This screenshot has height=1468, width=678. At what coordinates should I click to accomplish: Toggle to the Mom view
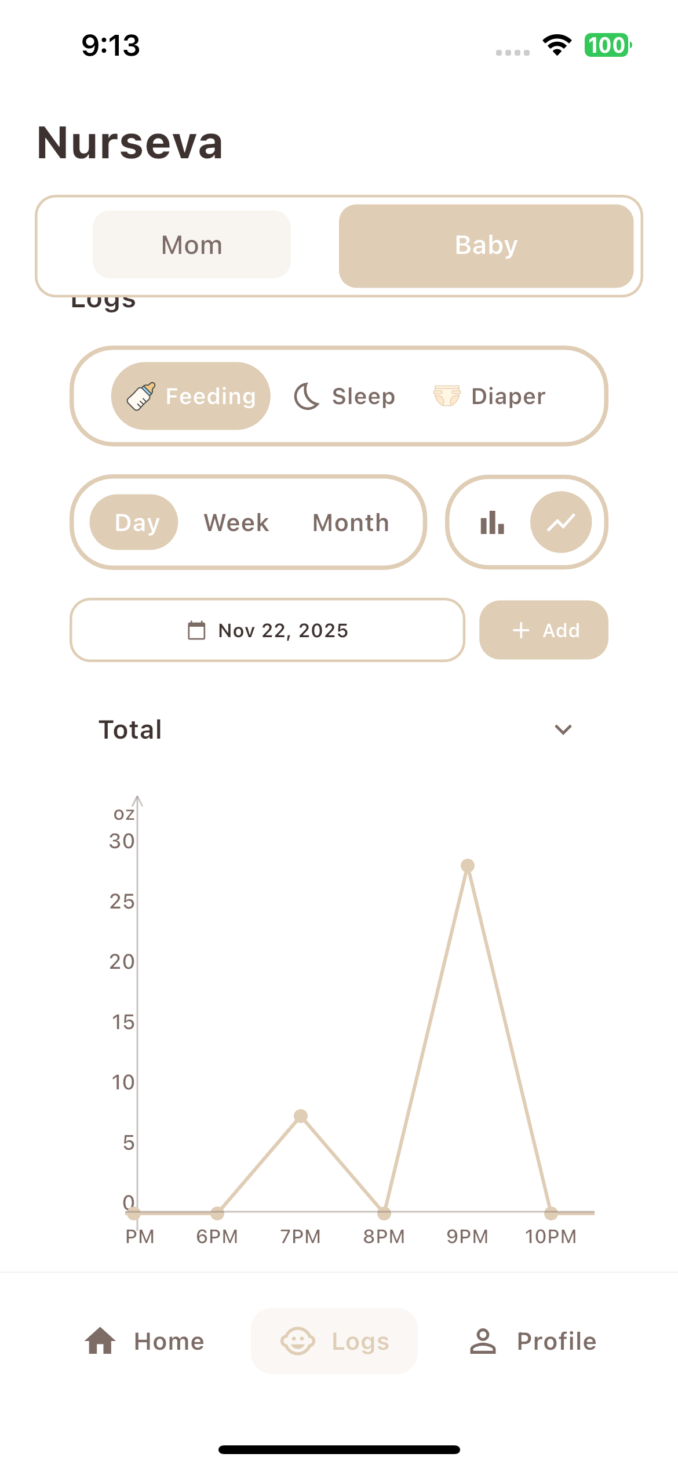(192, 245)
